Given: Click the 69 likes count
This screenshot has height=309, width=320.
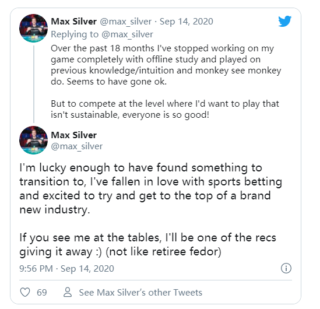Looking at the screenshot, I should coord(41,292).
